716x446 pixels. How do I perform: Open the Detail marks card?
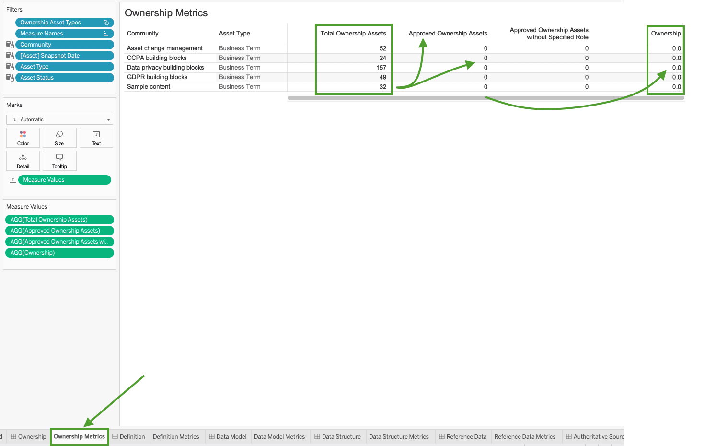(23, 161)
